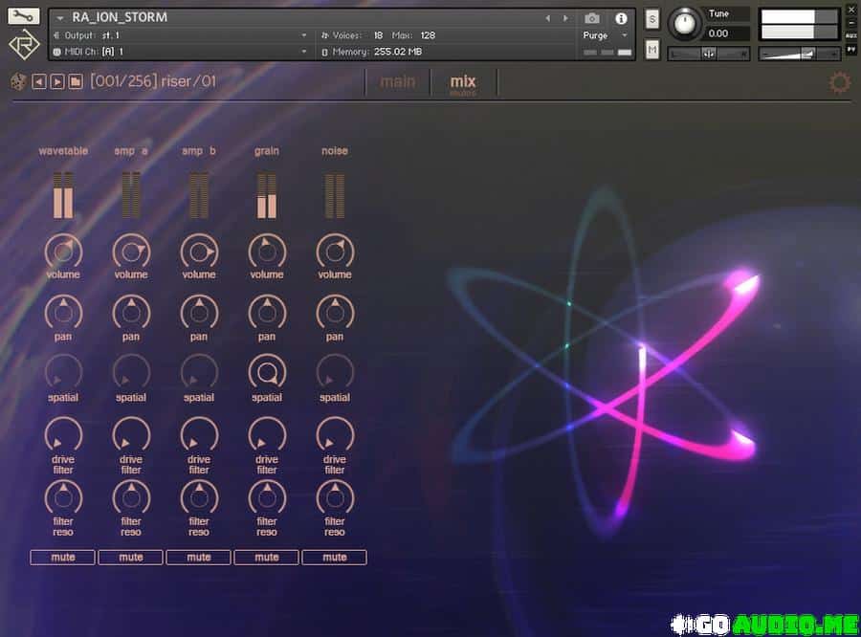
Task: Toggle the aux sends button
Action: pos(851,35)
